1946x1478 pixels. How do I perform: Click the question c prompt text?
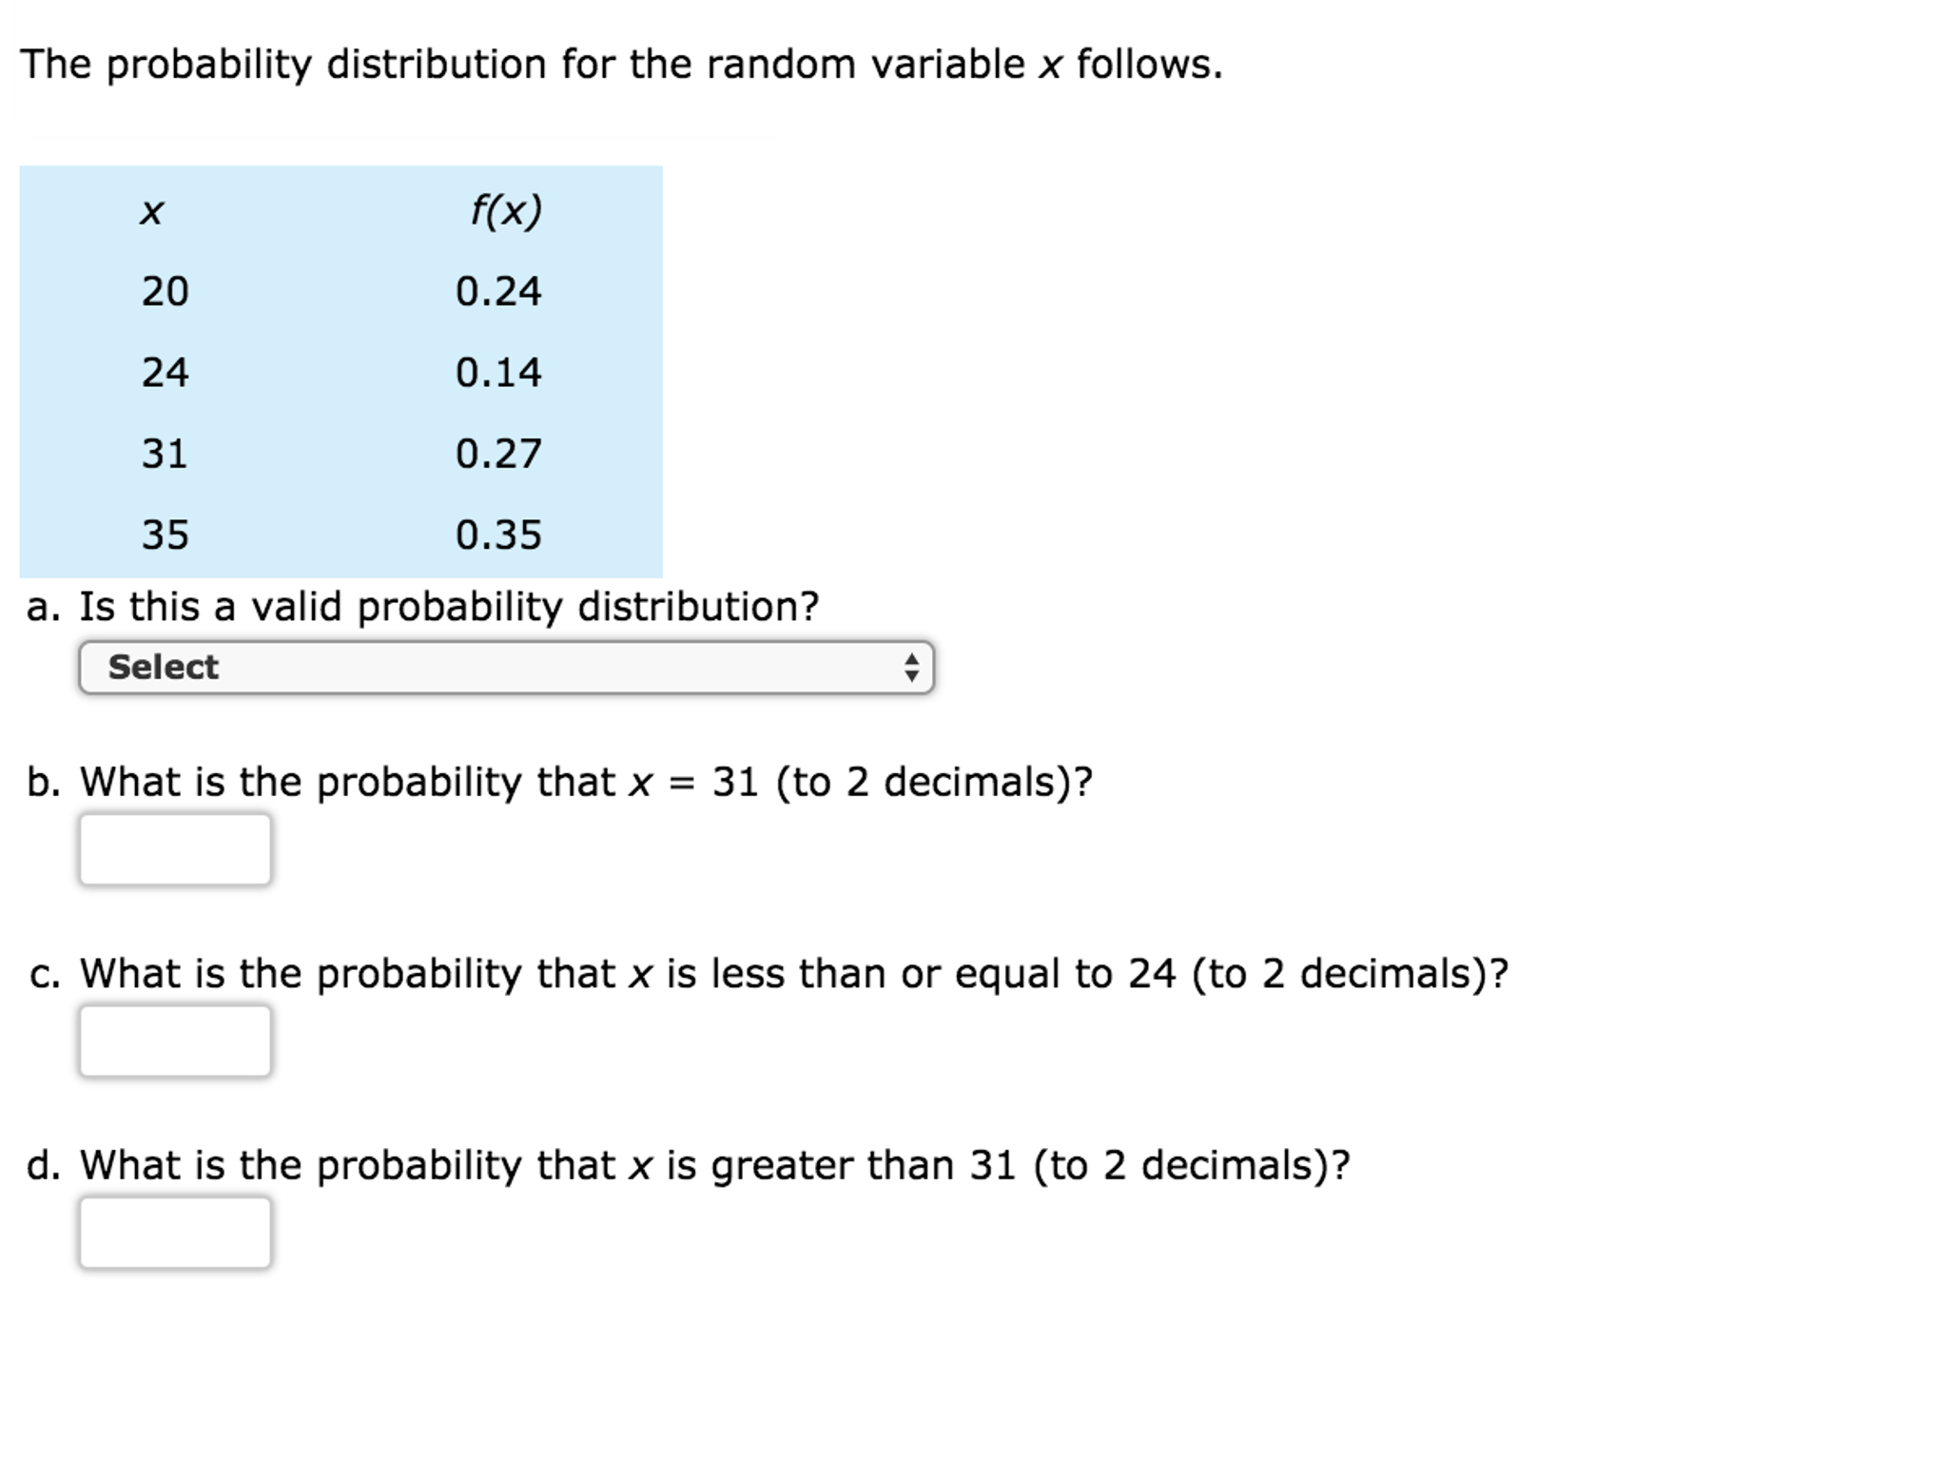pos(761,973)
